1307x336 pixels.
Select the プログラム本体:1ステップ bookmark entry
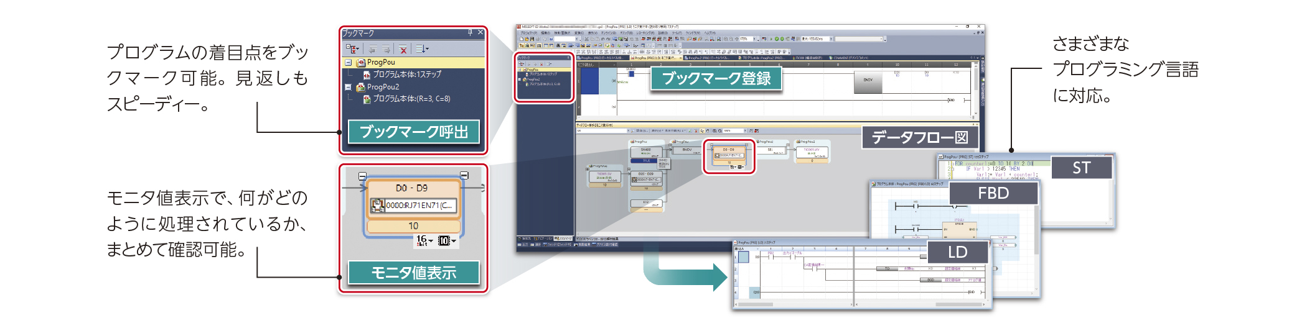406,75
